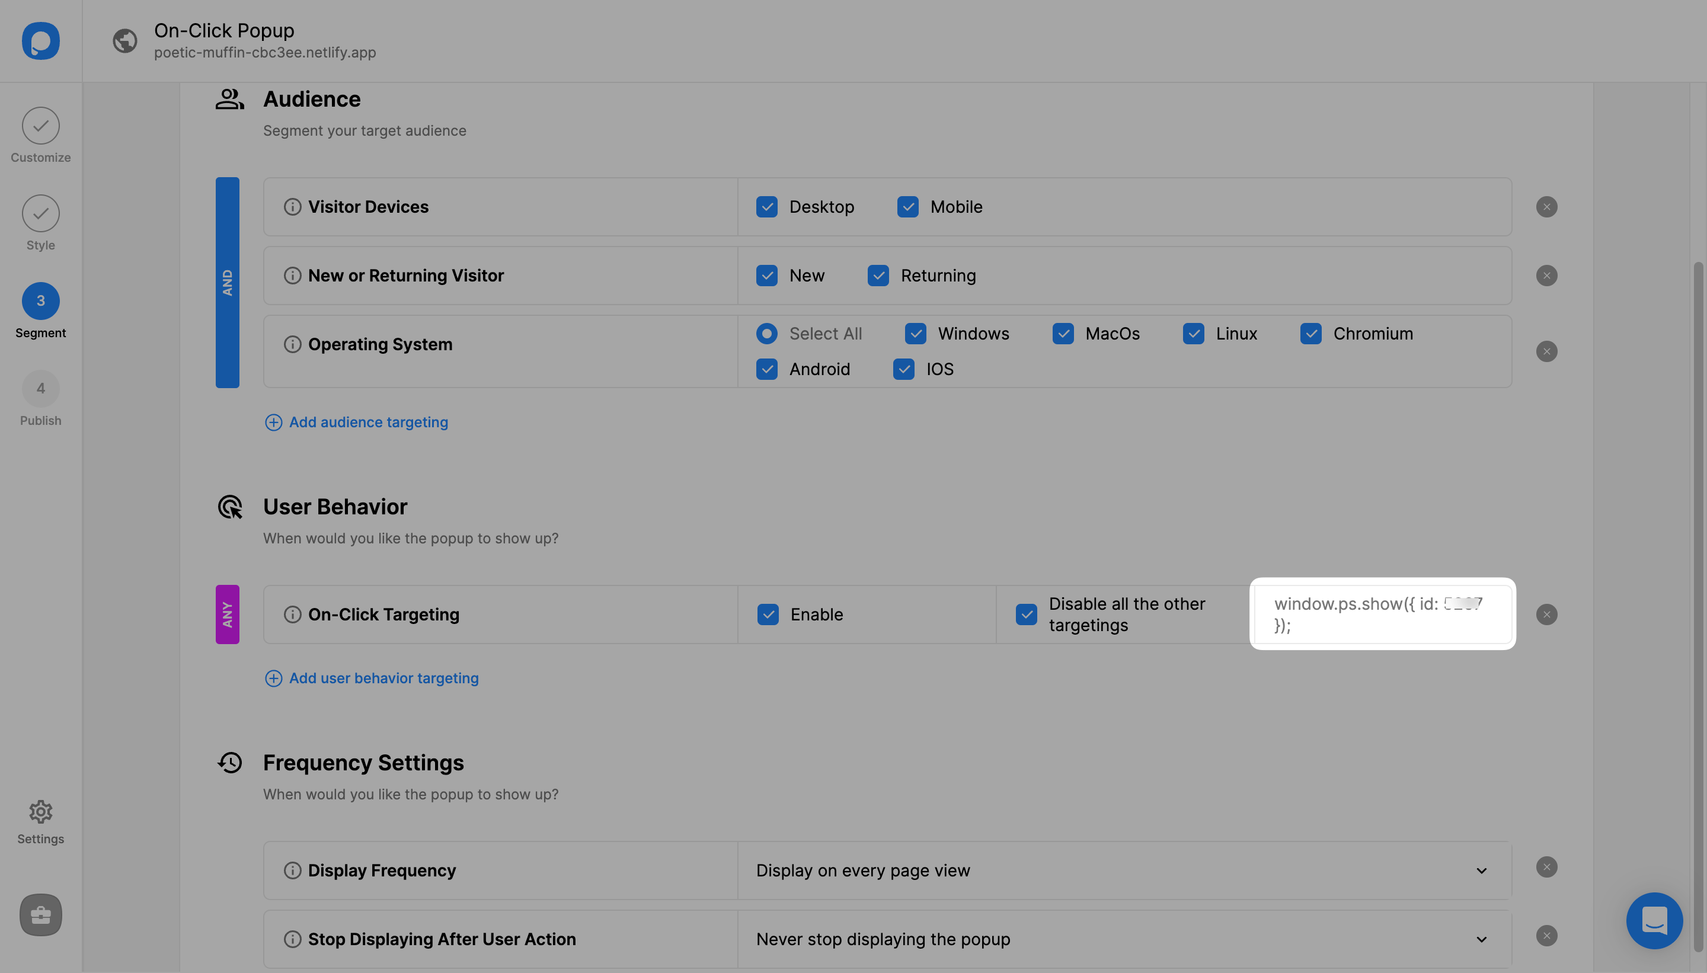1707x973 pixels.
Task: Toggle the Desktop visitor device checkbox
Action: [x=767, y=206]
